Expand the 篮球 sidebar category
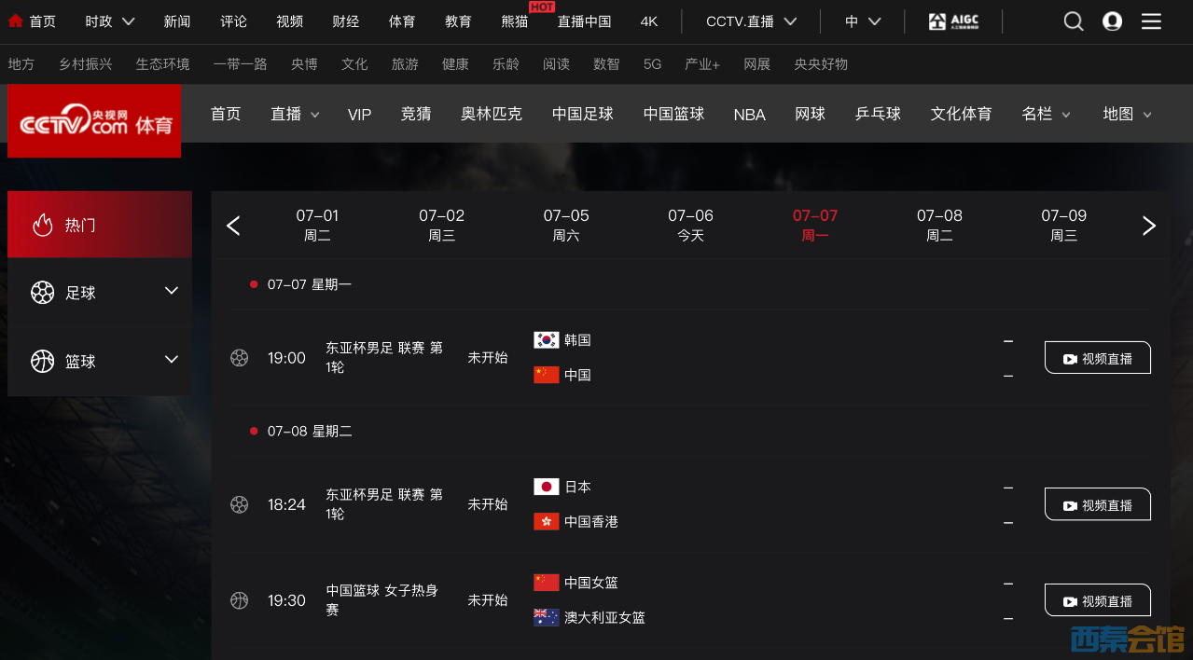Screen dimensions: 1193x660 coord(100,361)
